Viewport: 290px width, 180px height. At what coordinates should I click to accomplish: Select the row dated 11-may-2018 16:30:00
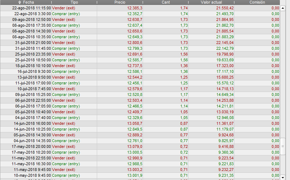(140, 164)
